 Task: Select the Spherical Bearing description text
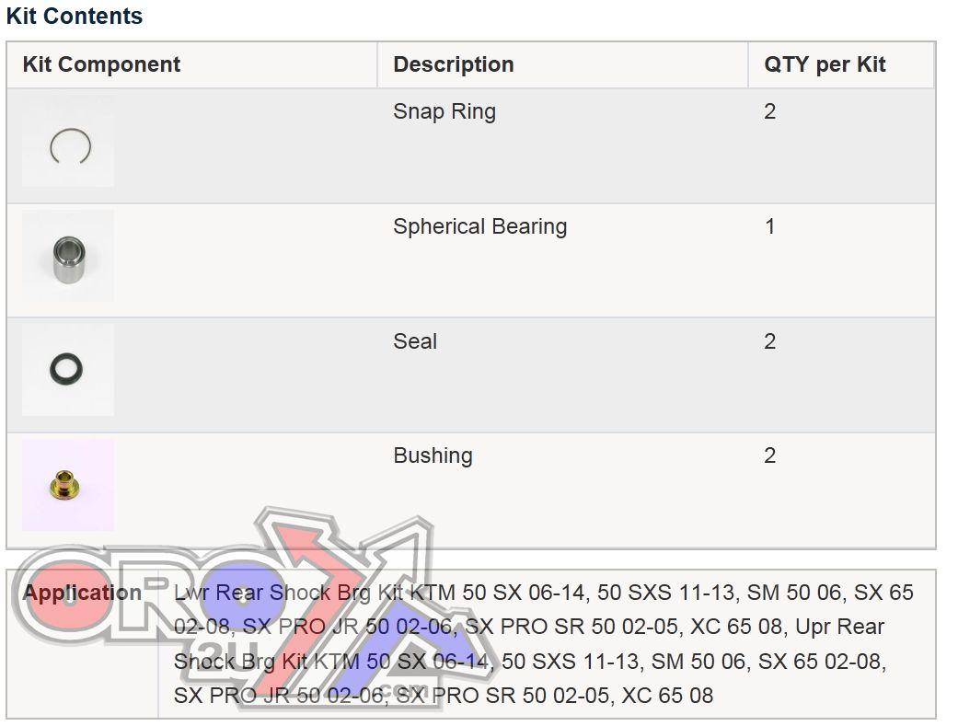[x=479, y=226]
